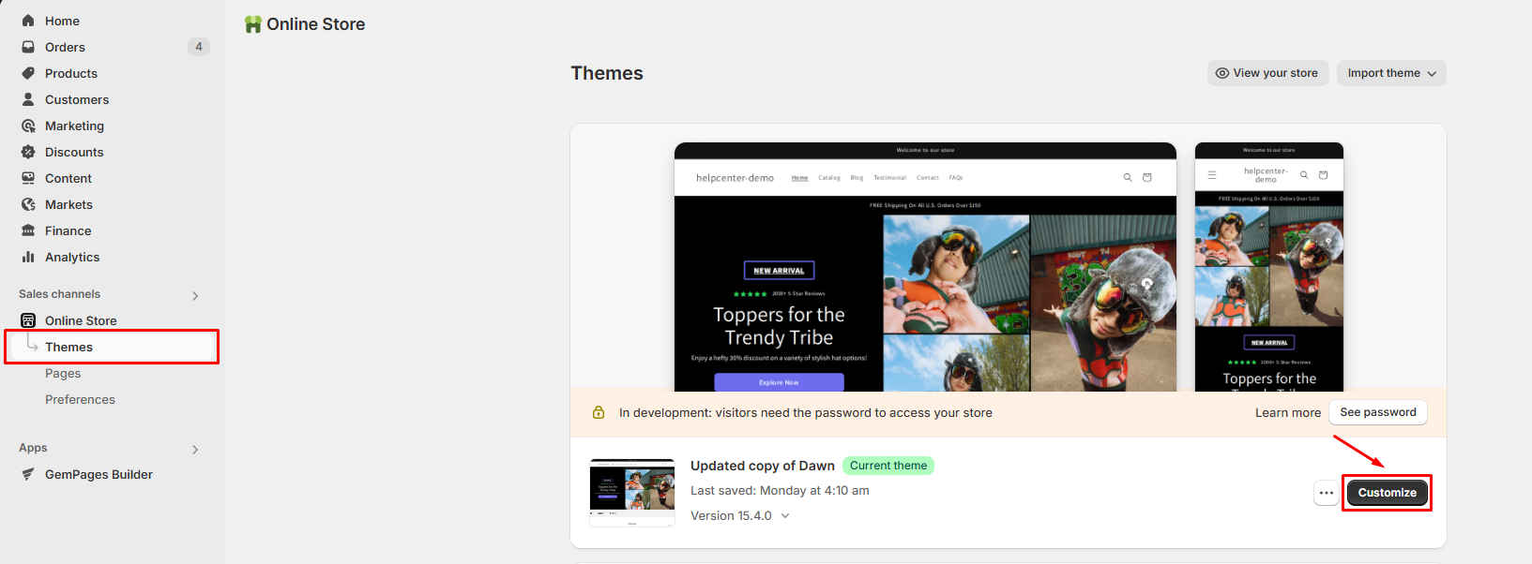Click the Customers person icon
1532x564 pixels.
coord(28,99)
